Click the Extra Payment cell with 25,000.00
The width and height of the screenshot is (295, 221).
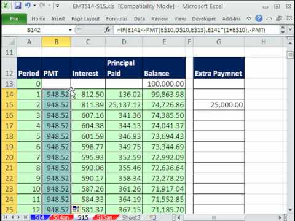219,105
